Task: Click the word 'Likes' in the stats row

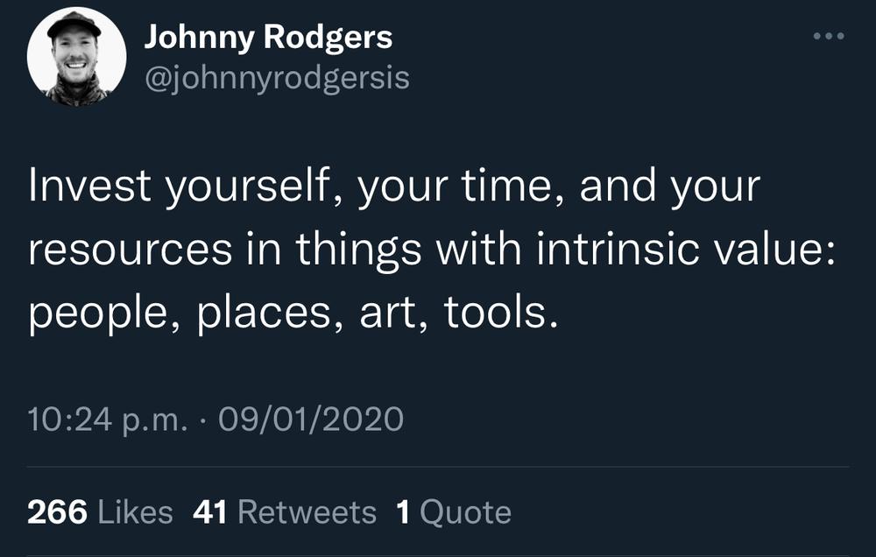Action: pos(135,512)
